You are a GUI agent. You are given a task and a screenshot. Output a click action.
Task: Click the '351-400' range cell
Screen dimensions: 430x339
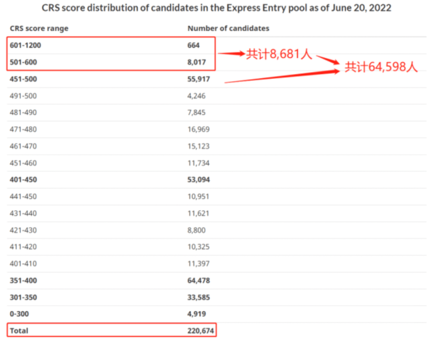point(23,281)
